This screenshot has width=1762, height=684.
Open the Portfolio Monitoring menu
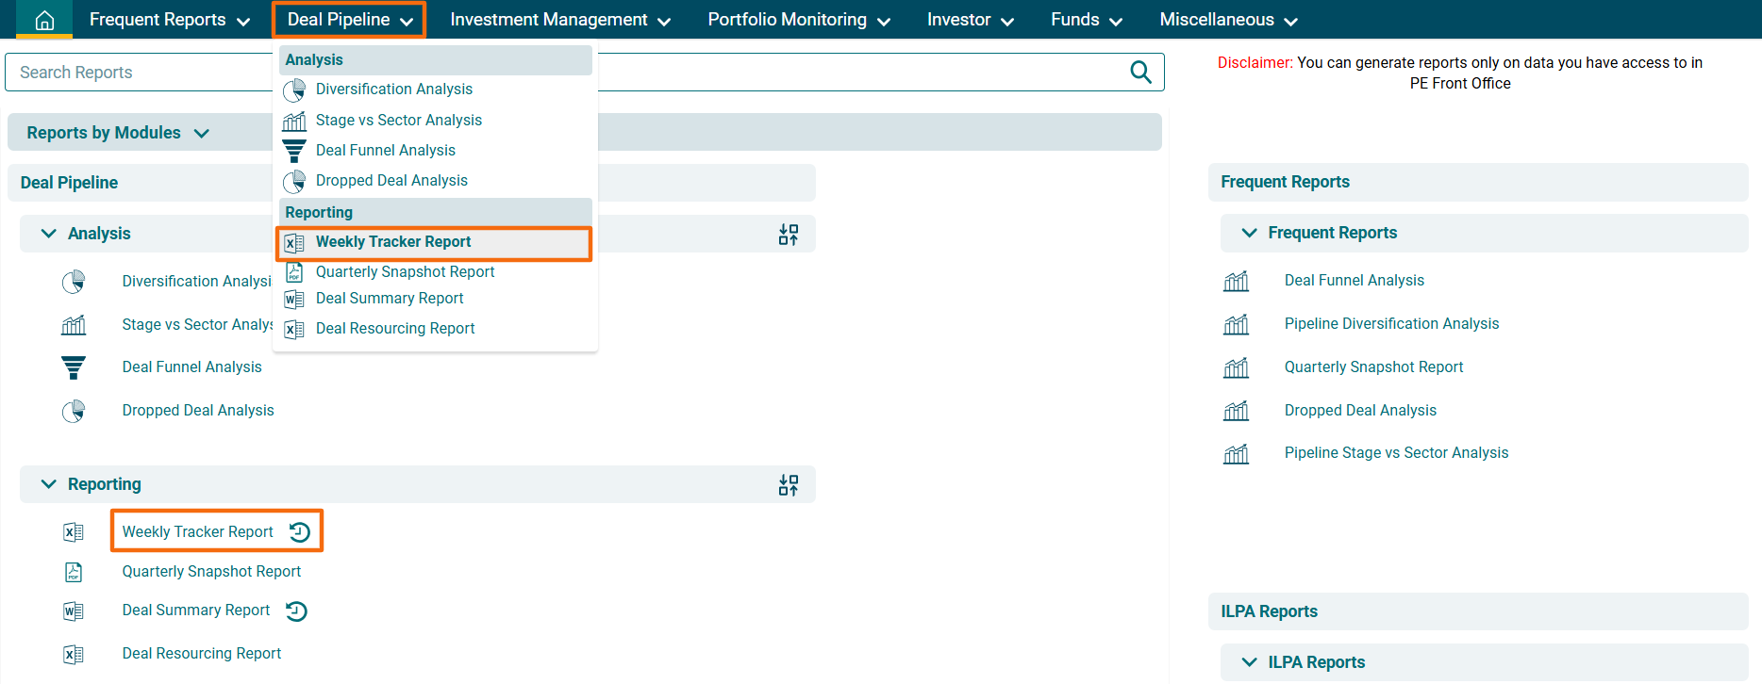point(798,20)
